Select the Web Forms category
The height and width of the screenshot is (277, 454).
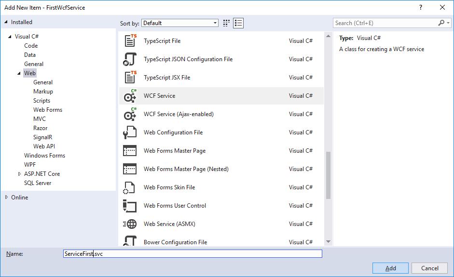[48, 109]
